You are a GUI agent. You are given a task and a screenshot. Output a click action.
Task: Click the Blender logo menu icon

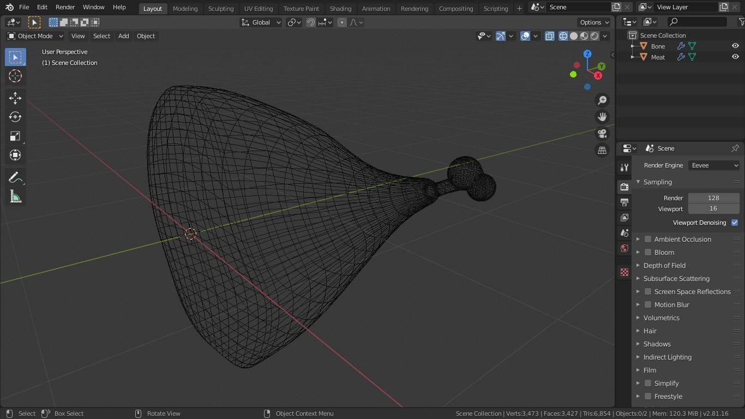pyautogui.click(x=9, y=7)
